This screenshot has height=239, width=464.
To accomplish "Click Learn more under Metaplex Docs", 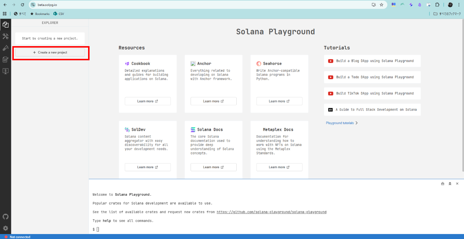I will click(x=279, y=167).
